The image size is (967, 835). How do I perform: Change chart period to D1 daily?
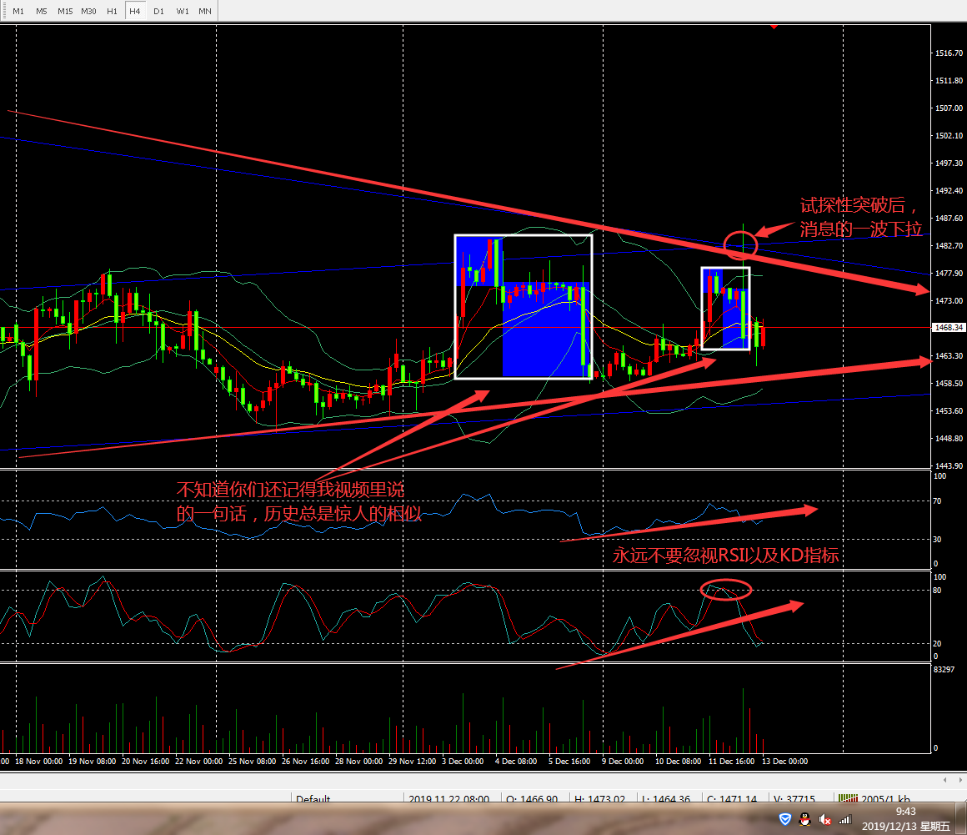[x=158, y=11]
